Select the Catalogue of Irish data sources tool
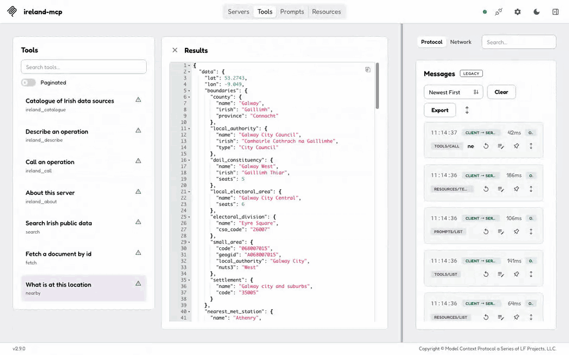 83,105
